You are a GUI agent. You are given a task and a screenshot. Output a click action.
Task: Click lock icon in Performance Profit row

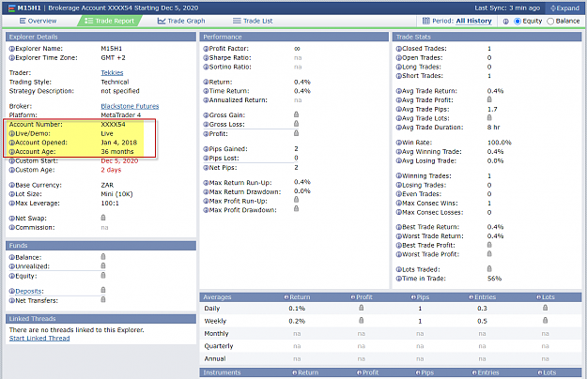pyautogui.click(x=296, y=133)
